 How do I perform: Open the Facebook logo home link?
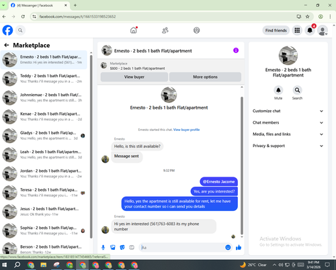coord(7,30)
